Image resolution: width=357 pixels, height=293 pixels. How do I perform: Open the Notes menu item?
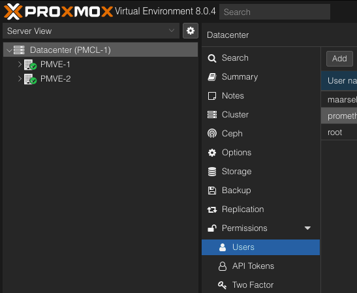260,96
